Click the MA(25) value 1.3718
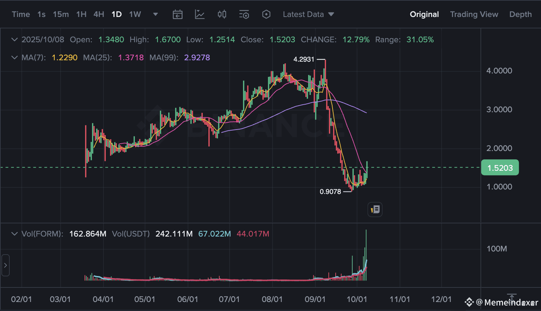 pos(131,57)
